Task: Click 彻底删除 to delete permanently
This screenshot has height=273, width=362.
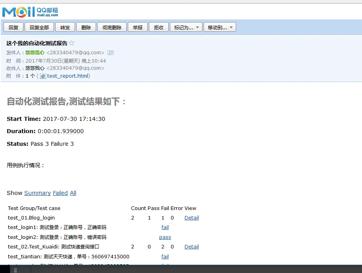Action: [112, 27]
